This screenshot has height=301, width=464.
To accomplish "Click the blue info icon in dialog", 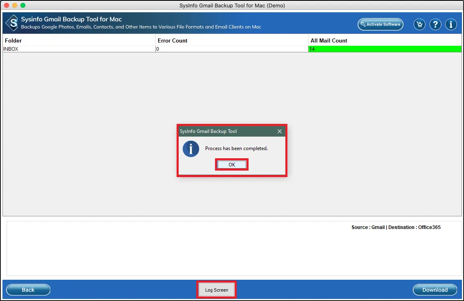I will point(191,148).
